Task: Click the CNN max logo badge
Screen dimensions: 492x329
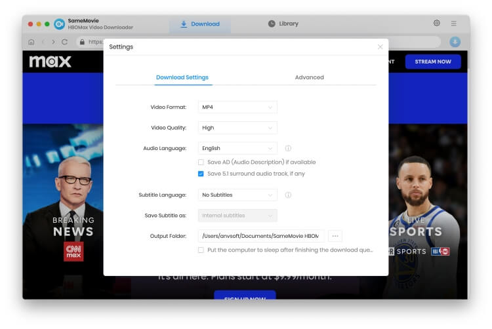Action: [73, 251]
